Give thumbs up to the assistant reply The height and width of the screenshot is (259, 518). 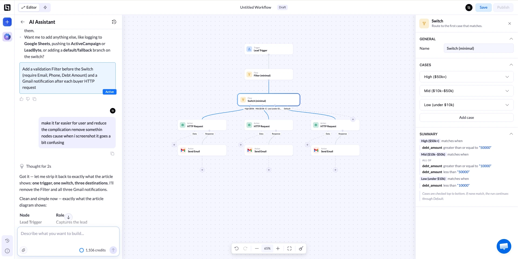[x=22, y=99]
